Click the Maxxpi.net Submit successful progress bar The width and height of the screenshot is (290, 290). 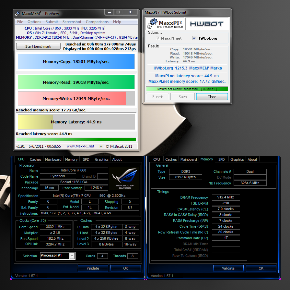tap(187, 89)
